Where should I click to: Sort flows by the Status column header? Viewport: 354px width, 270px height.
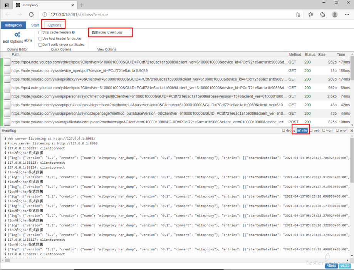(310, 55)
